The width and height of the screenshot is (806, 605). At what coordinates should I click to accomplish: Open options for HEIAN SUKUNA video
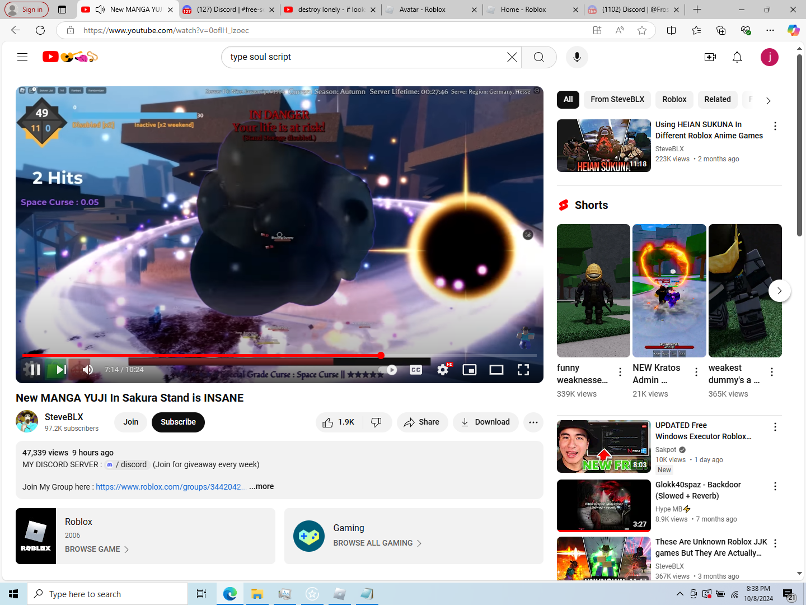pyautogui.click(x=775, y=126)
